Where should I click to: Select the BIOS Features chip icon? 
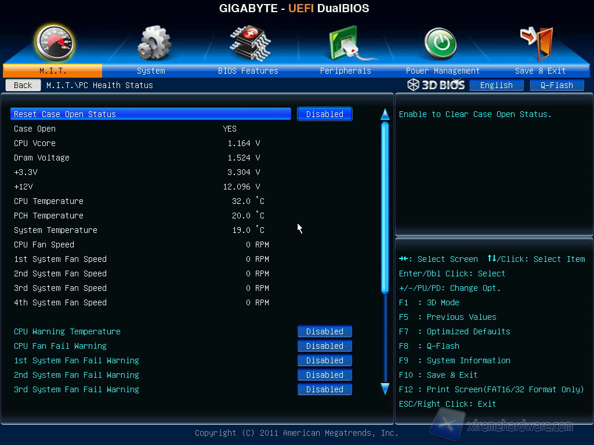249,42
